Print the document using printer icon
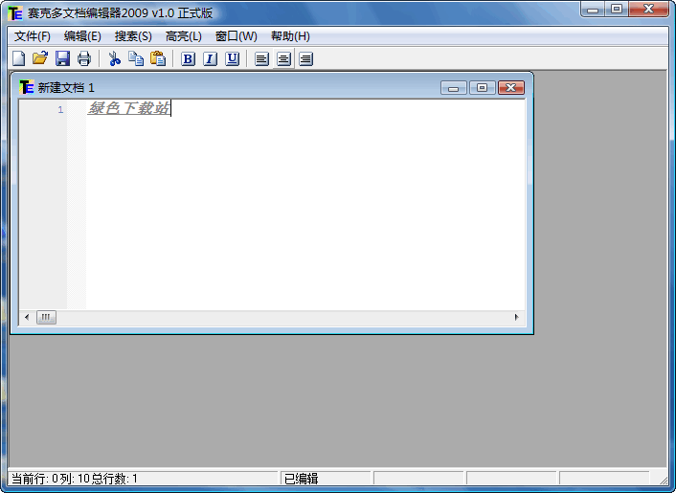The image size is (676, 493). pos(84,58)
